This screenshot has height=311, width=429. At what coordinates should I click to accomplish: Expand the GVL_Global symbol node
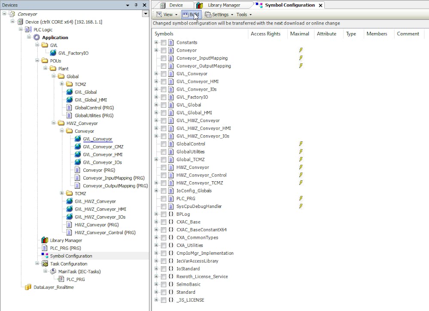(156, 105)
